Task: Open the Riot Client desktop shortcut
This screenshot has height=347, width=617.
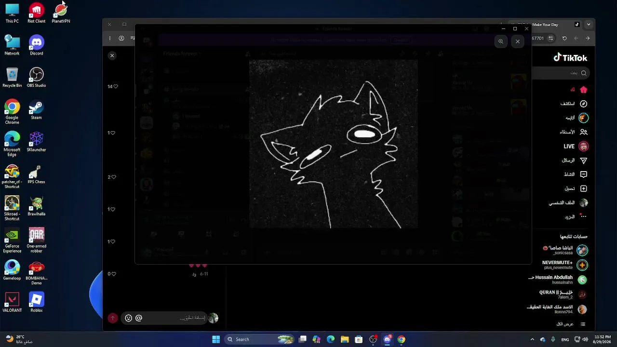Action: coord(37,13)
